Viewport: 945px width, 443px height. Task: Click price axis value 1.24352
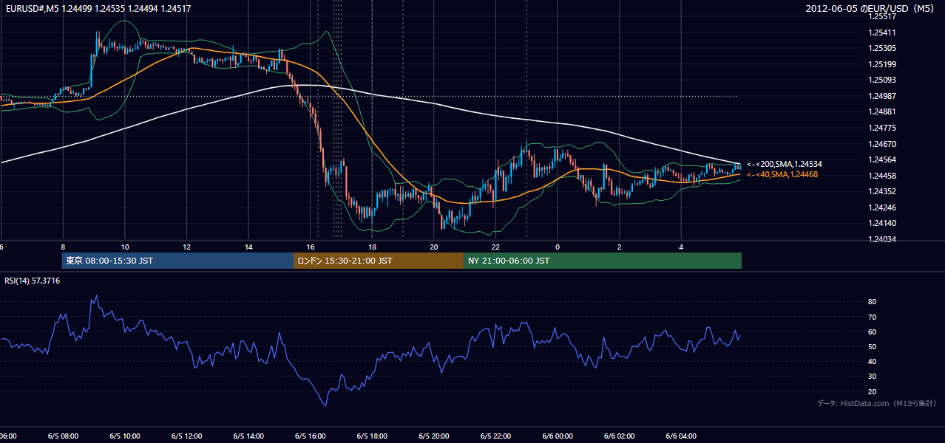point(883,191)
